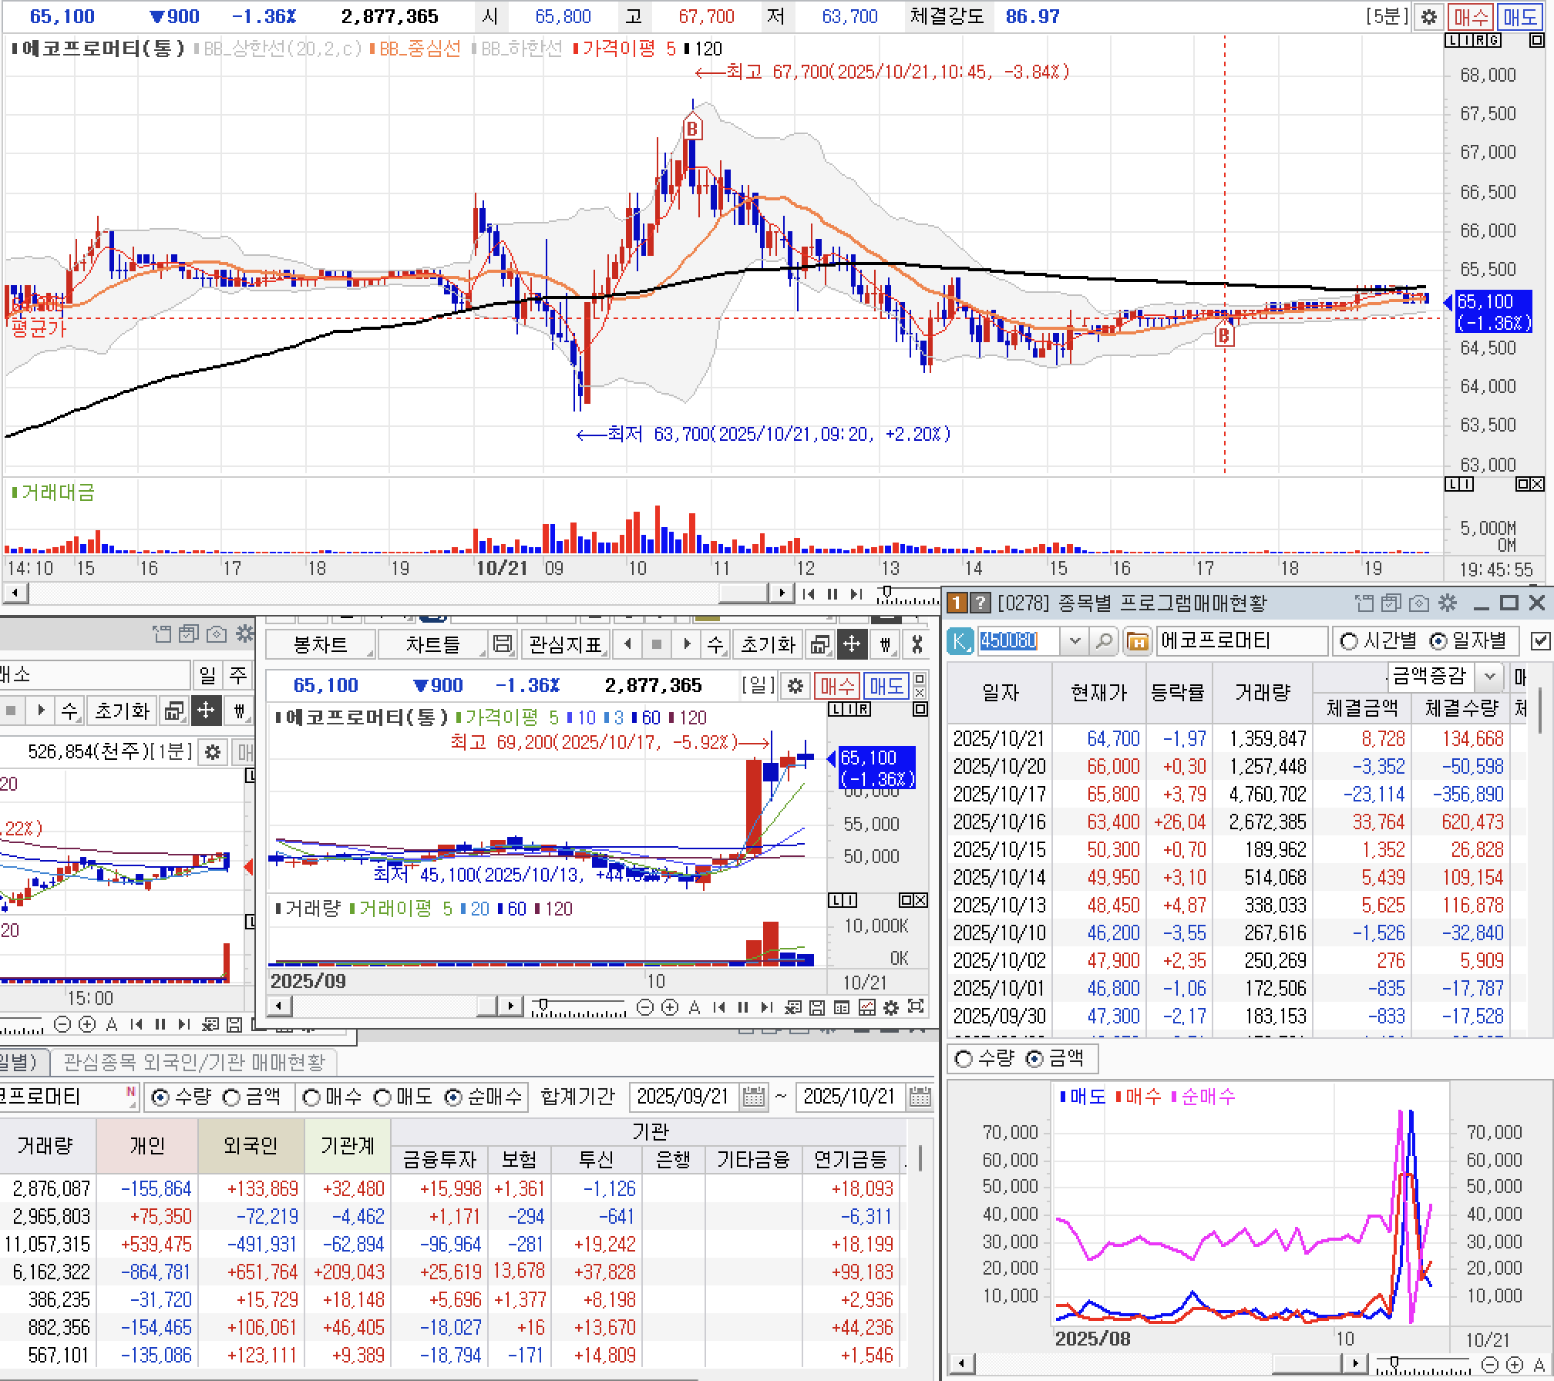The width and height of the screenshot is (1554, 1381).
Task: Click the date picker calendar icon for 2025/10/21
Action: (x=920, y=1097)
